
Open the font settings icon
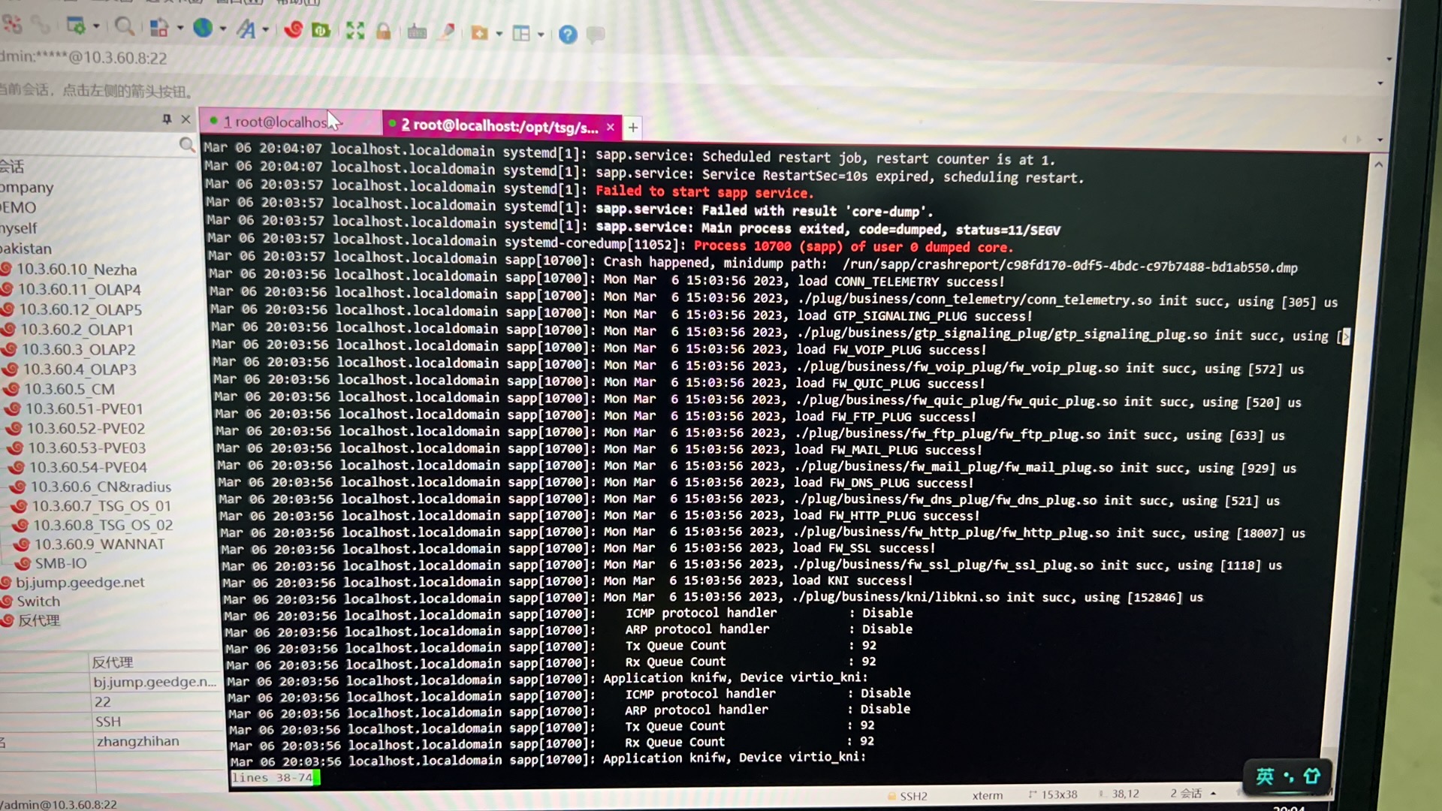coord(246,29)
